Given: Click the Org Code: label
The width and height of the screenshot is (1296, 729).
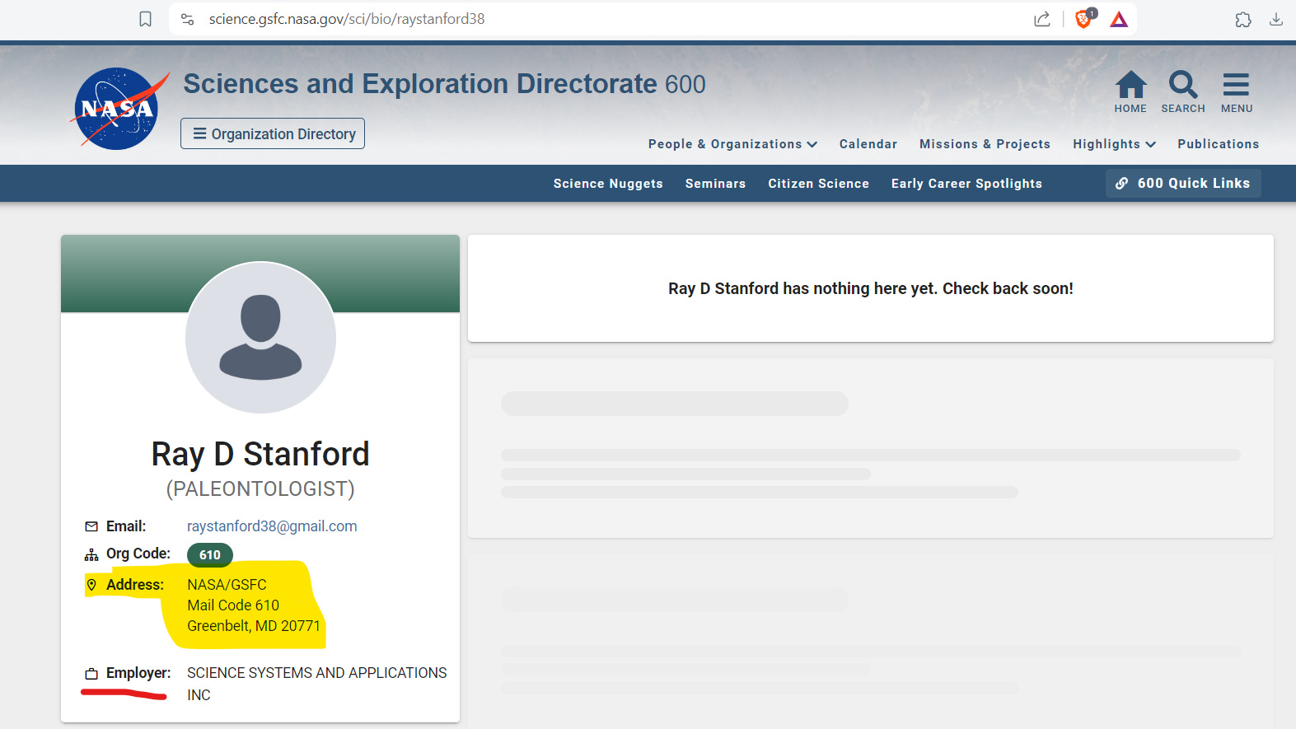Looking at the screenshot, I should tap(138, 554).
